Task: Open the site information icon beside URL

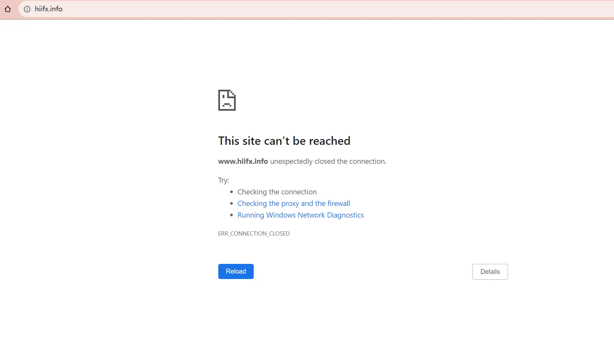Action: pyautogui.click(x=27, y=9)
